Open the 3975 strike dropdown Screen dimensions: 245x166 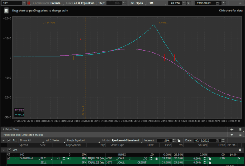pos(112,162)
